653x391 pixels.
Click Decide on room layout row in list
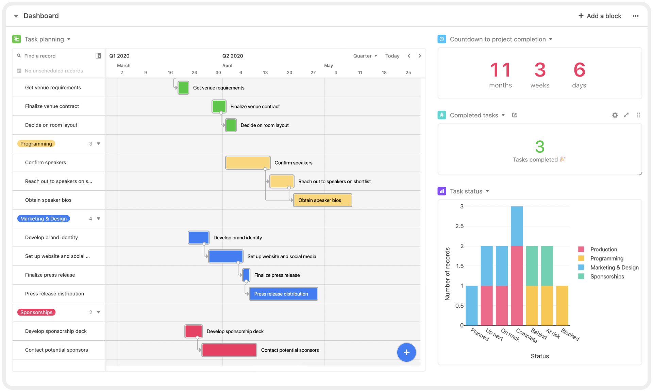[59, 125]
